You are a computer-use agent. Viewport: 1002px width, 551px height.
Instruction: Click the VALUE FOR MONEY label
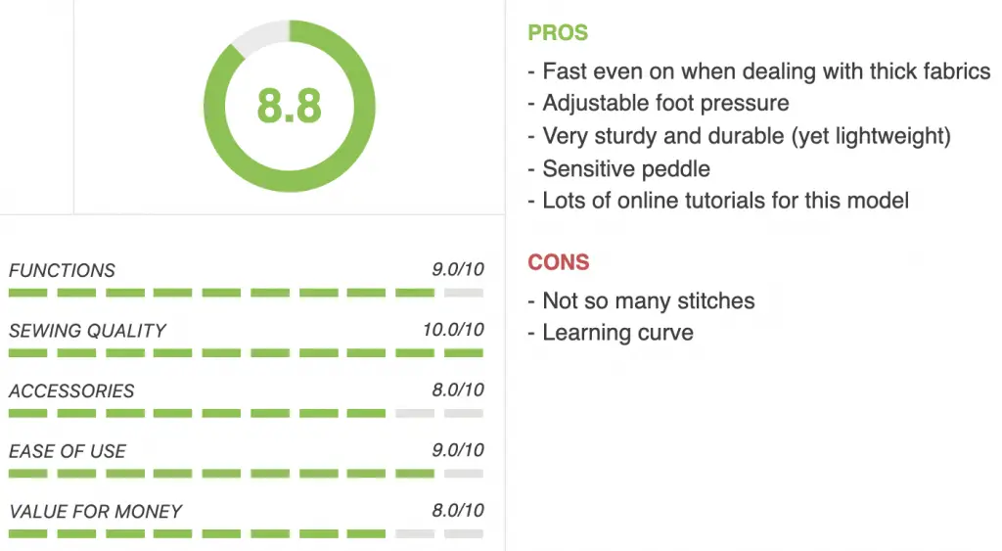click(95, 512)
